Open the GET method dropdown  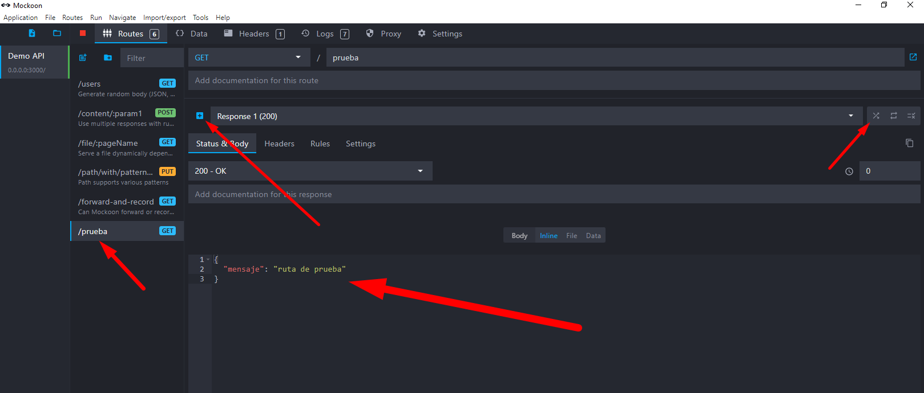click(x=249, y=58)
